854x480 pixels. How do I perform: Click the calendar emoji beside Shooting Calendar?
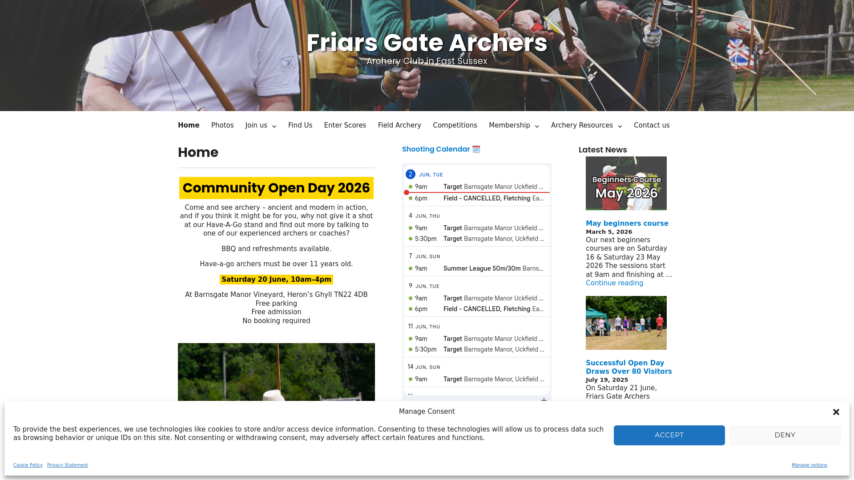tap(476, 149)
